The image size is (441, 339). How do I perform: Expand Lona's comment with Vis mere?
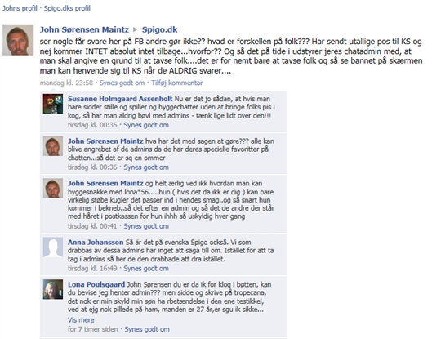81,320
